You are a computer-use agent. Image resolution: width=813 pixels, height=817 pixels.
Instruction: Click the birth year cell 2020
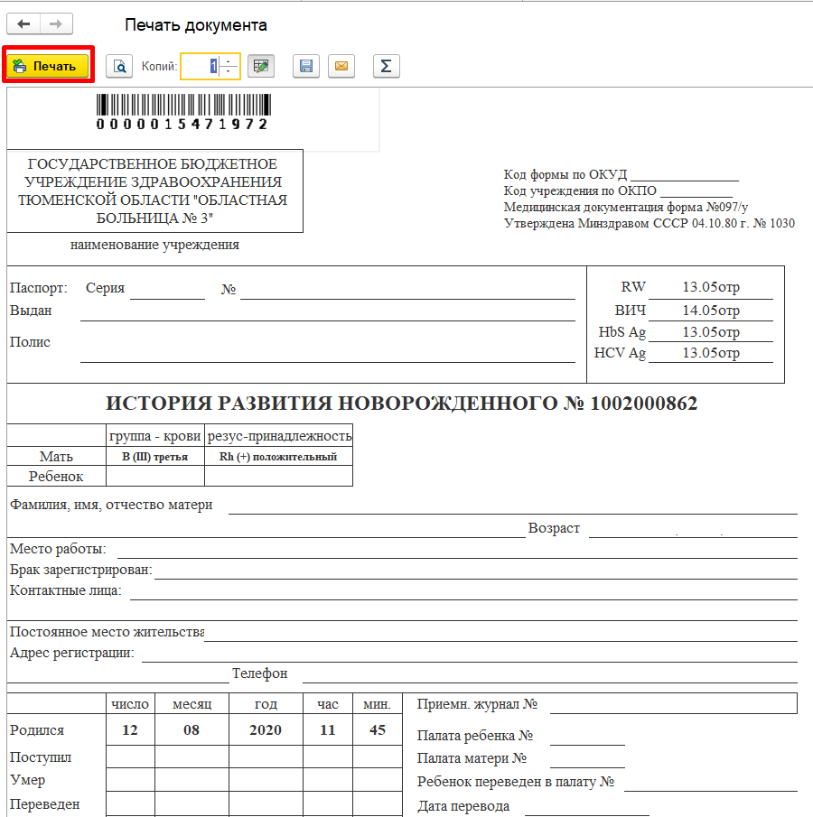(x=265, y=729)
